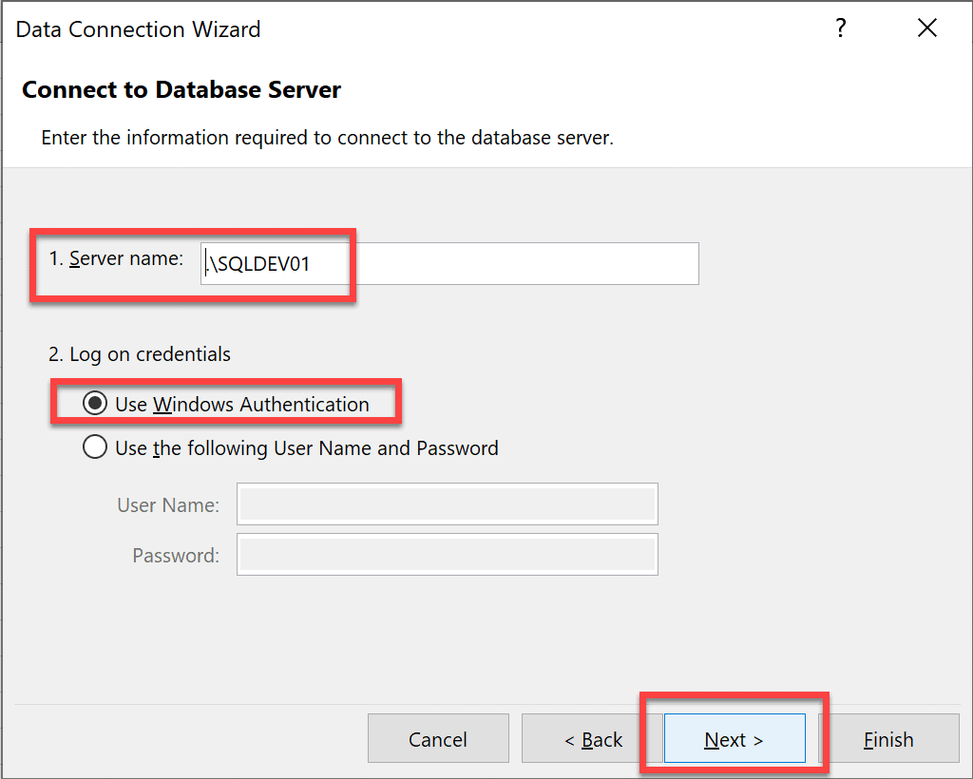Viewport: 973px width, 779px height.
Task: Select the Use Windows Authentication radio button
Action: [x=95, y=404]
